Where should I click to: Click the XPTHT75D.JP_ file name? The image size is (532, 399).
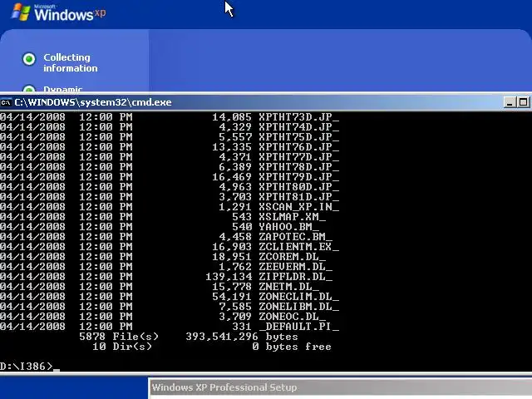[299, 137]
